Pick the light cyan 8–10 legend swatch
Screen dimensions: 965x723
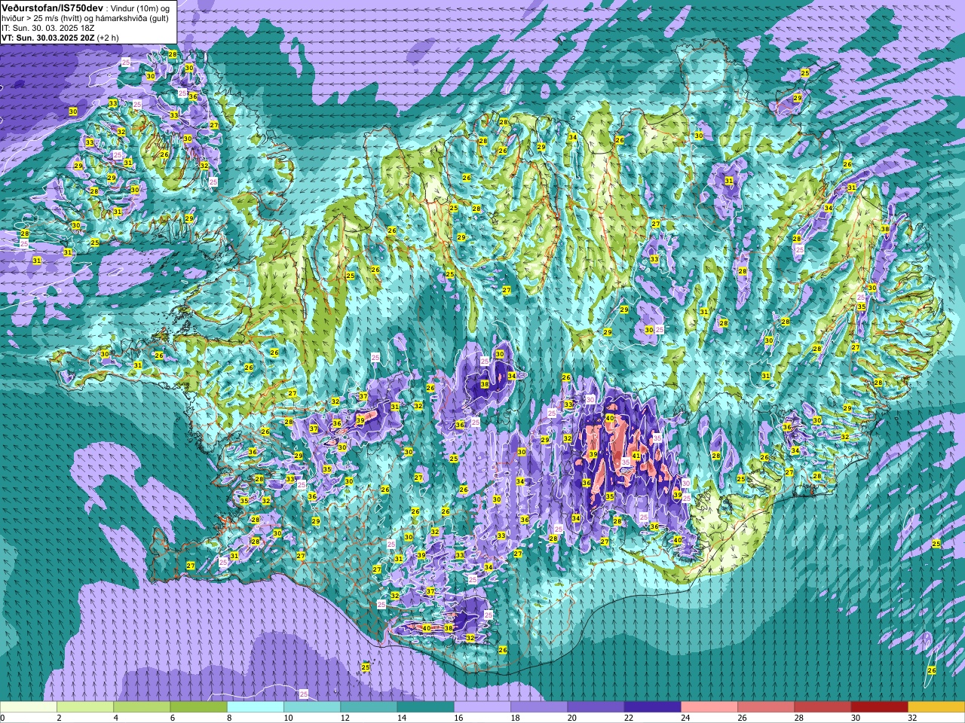256,707
